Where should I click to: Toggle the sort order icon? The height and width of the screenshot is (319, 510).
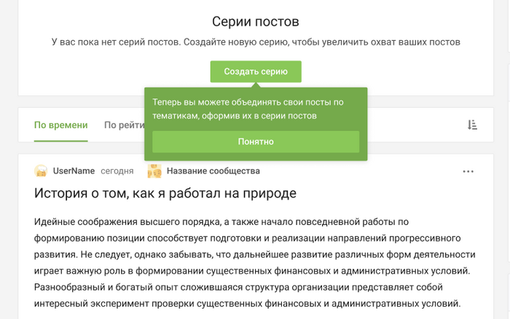pyautogui.click(x=472, y=125)
